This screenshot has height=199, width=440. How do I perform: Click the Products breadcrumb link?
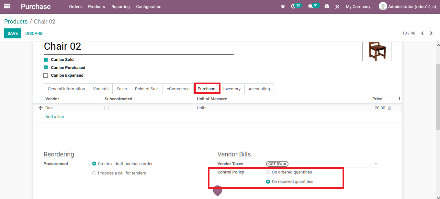(16, 22)
